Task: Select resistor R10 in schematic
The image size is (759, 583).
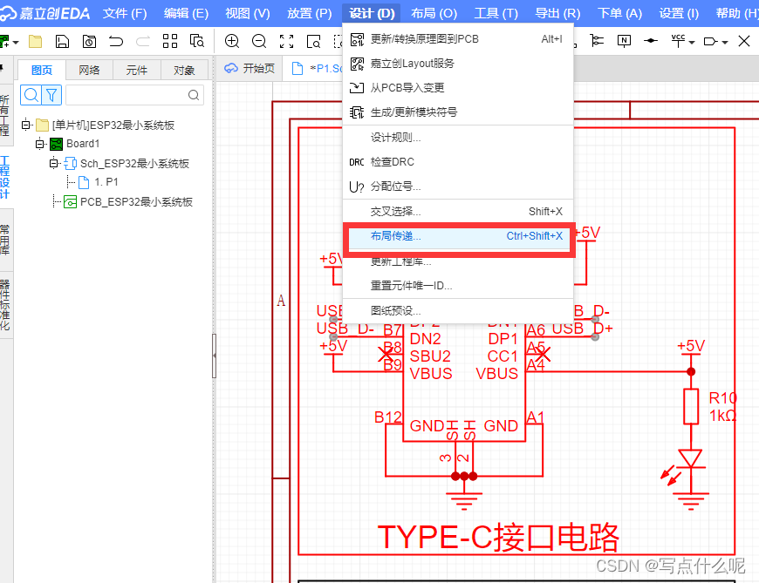Action: tap(691, 407)
